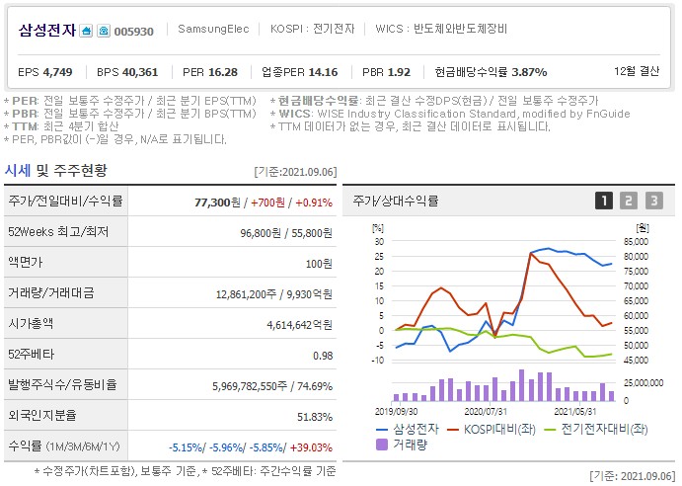The height and width of the screenshot is (486, 682).
Task: Click the +0.91% return value
Action: 314,202
